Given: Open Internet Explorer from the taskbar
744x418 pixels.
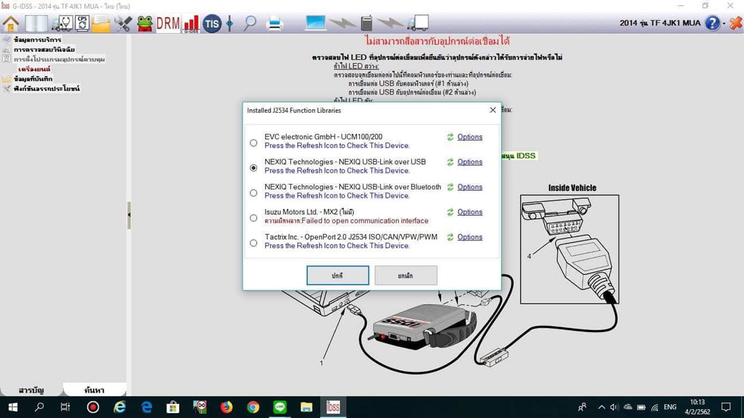Looking at the screenshot, I should [x=120, y=407].
